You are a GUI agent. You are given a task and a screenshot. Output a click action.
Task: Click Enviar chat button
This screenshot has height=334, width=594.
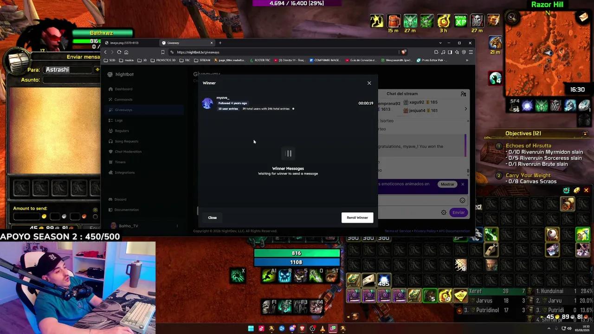458,212
